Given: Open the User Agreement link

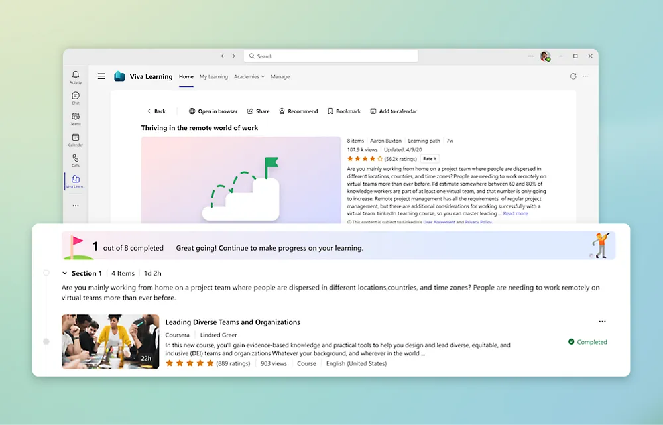Looking at the screenshot, I should coord(439,222).
